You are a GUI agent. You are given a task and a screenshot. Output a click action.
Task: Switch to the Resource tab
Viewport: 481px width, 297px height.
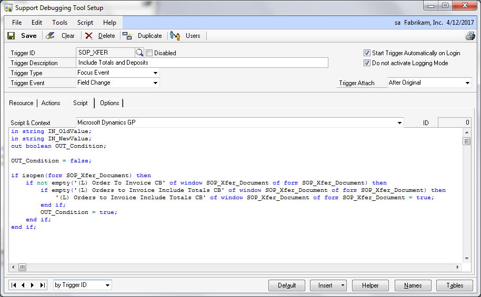tap(21, 103)
